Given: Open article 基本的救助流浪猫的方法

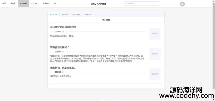Looking at the screenshot, I should coord(63,27).
